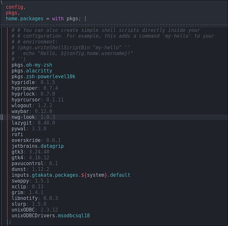228x226 pixels.
Task: Click the unixODBCDrivers.msodbcsql18 entry
Action: (51, 216)
